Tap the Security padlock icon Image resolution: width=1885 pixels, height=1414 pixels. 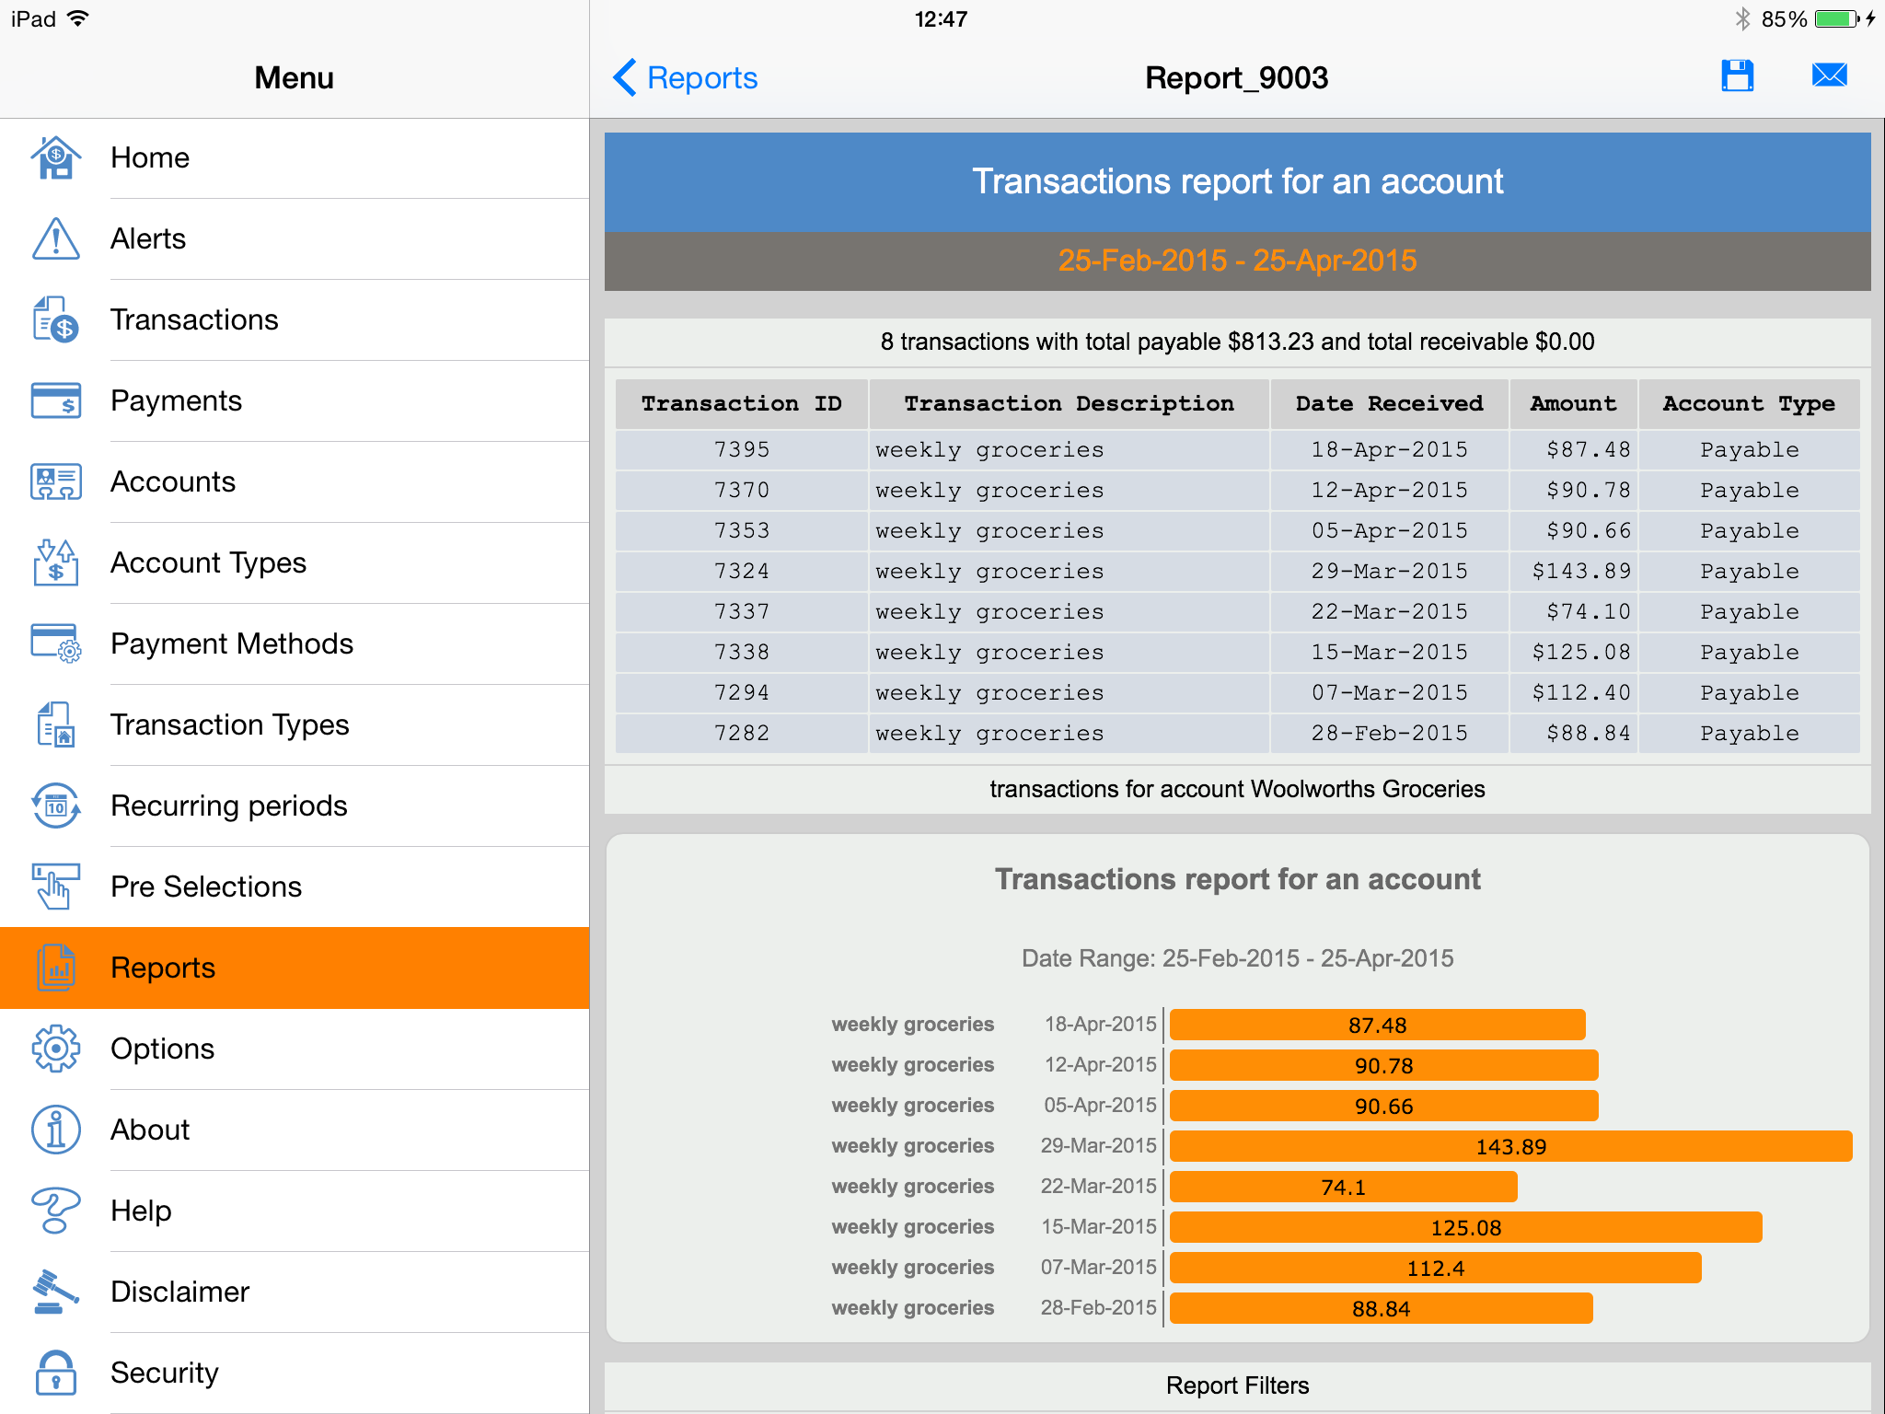[56, 1373]
